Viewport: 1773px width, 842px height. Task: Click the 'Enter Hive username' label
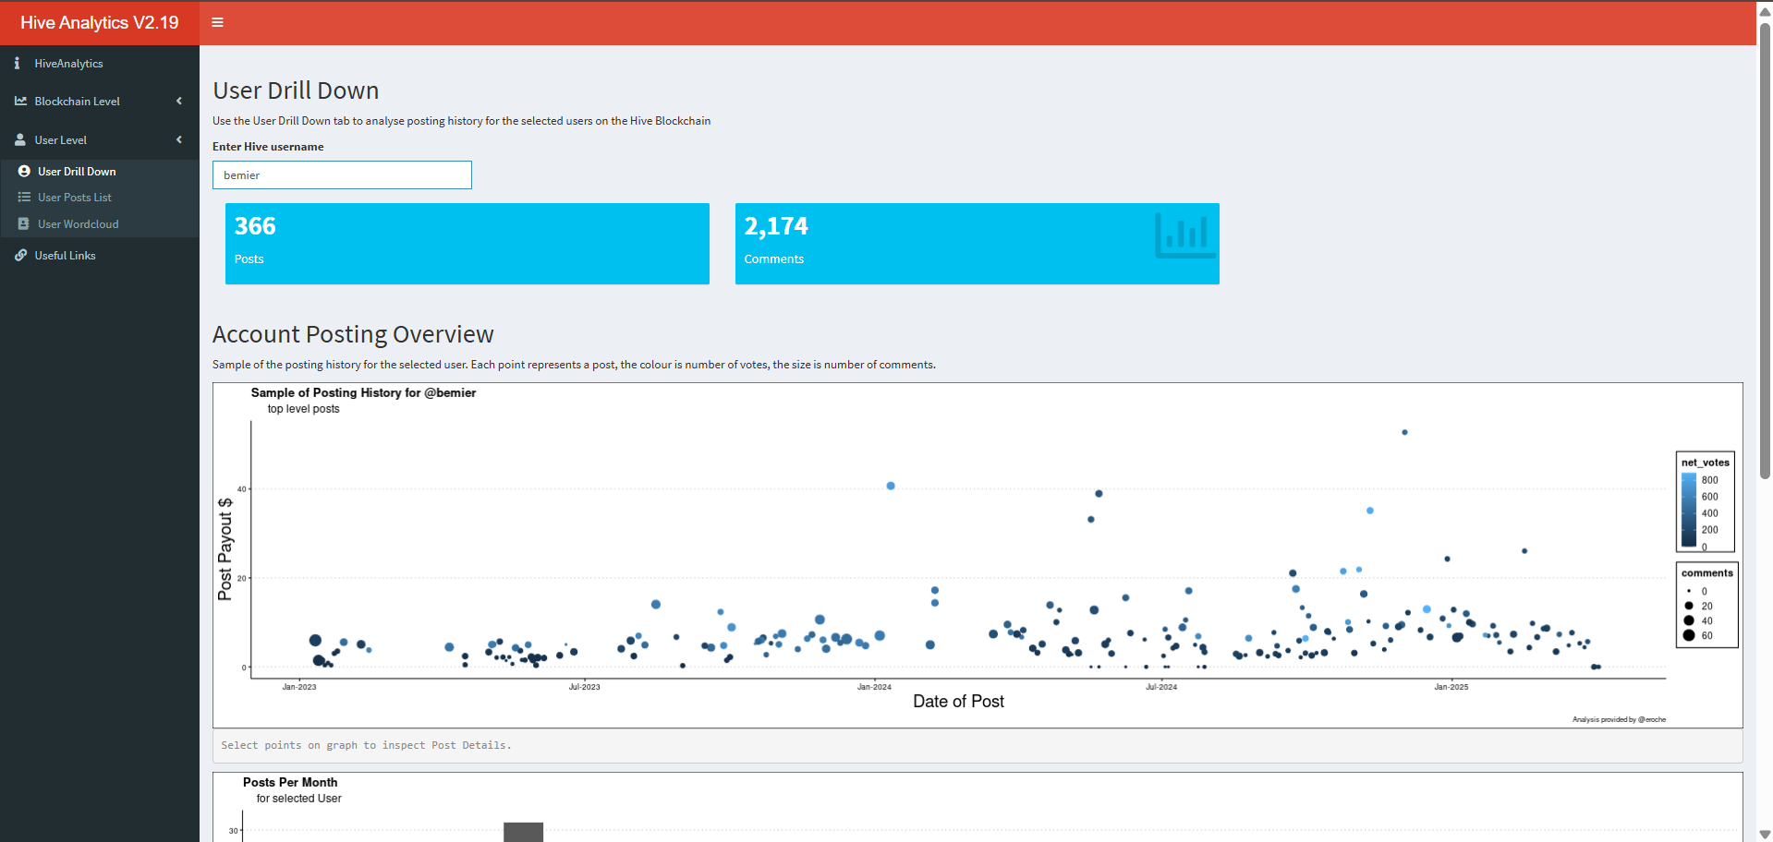[268, 147]
